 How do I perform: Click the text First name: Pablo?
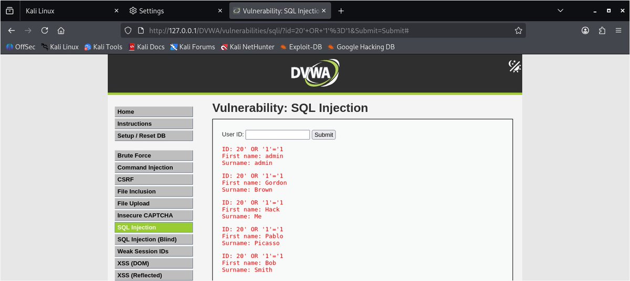tap(253, 236)
